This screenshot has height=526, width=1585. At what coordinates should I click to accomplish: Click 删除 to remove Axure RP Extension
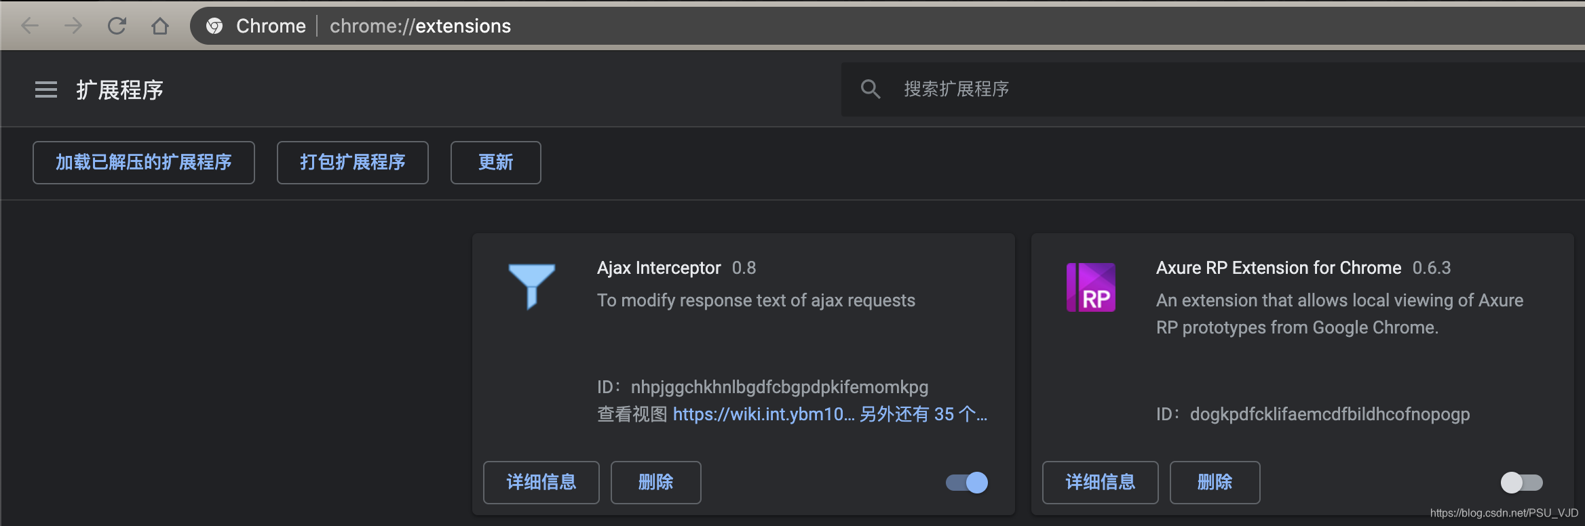(1215, 483)
